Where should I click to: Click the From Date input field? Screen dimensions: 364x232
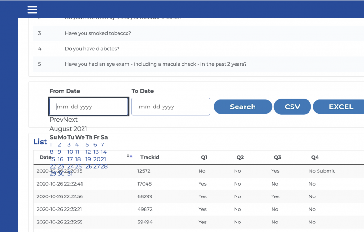click(x=89, y=107)
